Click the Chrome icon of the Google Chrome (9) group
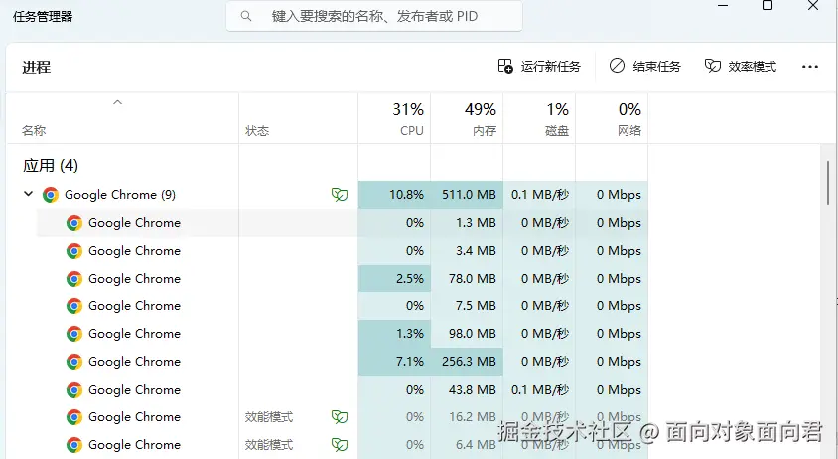Screen dimensions: 838x459 51,195
